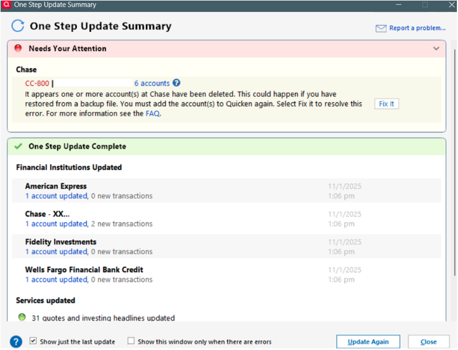This screenshot has width=458, height=350.
Task: Open the blue help icon at bottom left
Action: click(x=16, y=342)
